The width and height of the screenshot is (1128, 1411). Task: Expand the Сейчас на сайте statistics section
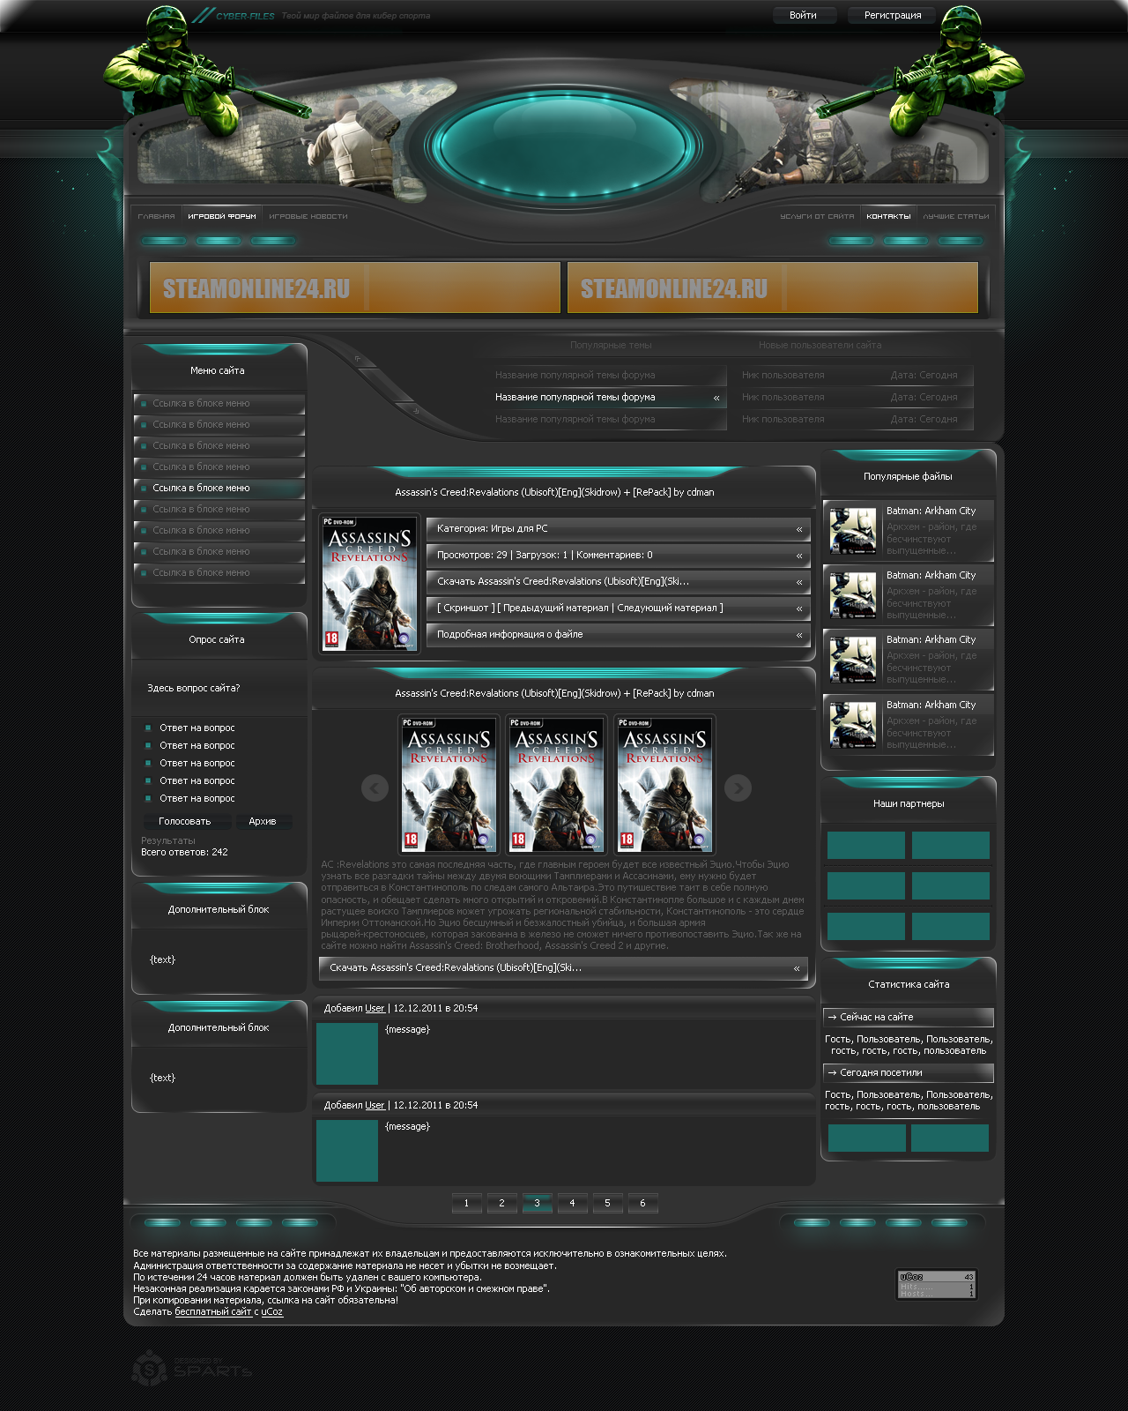(x=909, y=1018)
